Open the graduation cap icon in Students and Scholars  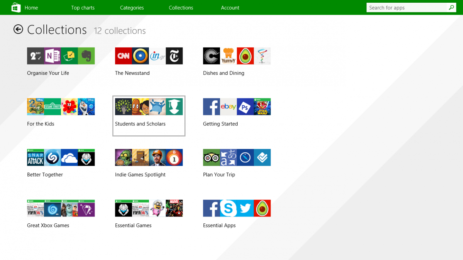tap(174, 107)
